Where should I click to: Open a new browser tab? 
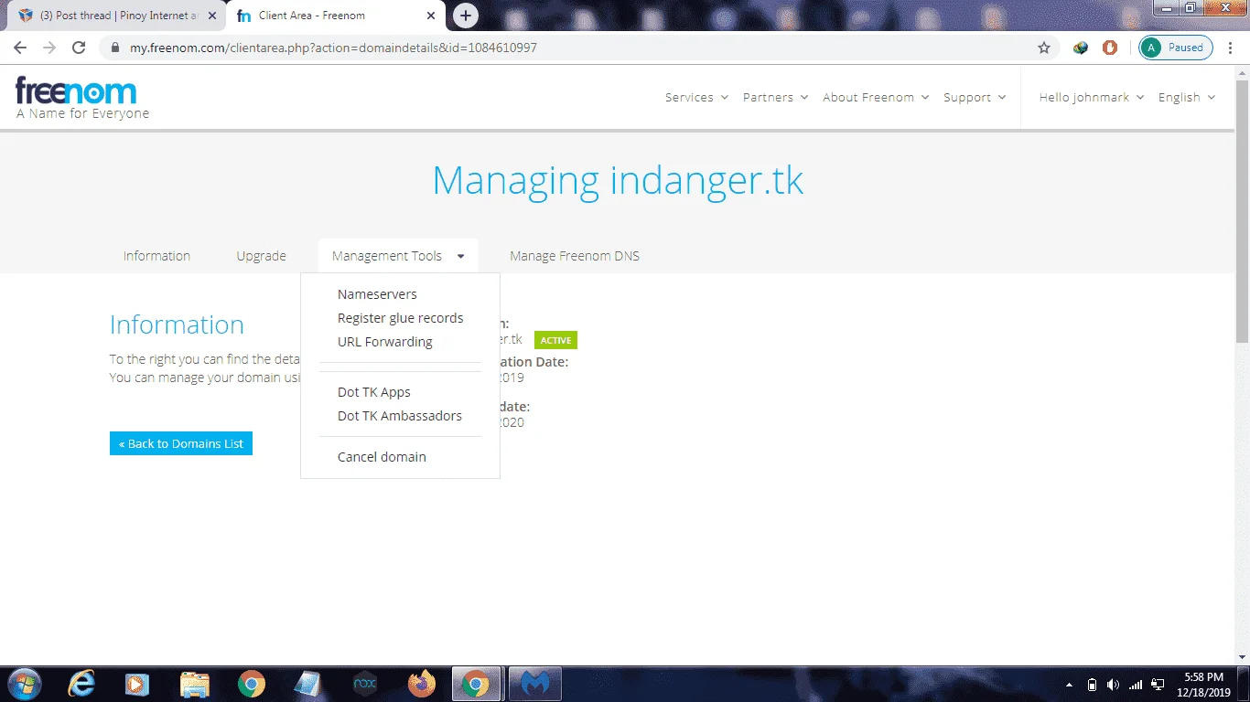[466, 16]
